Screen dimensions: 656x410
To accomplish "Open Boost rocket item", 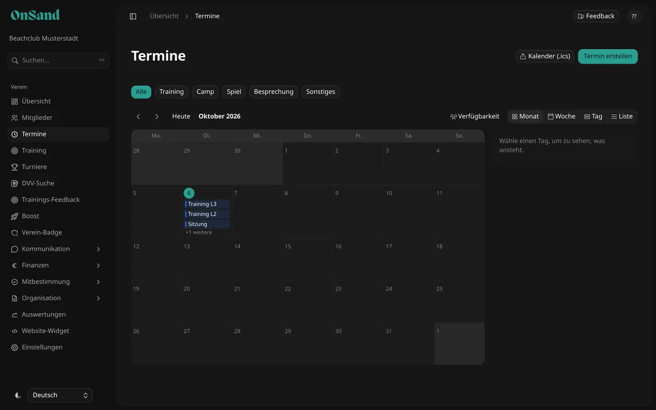I will tap(58, 216).
